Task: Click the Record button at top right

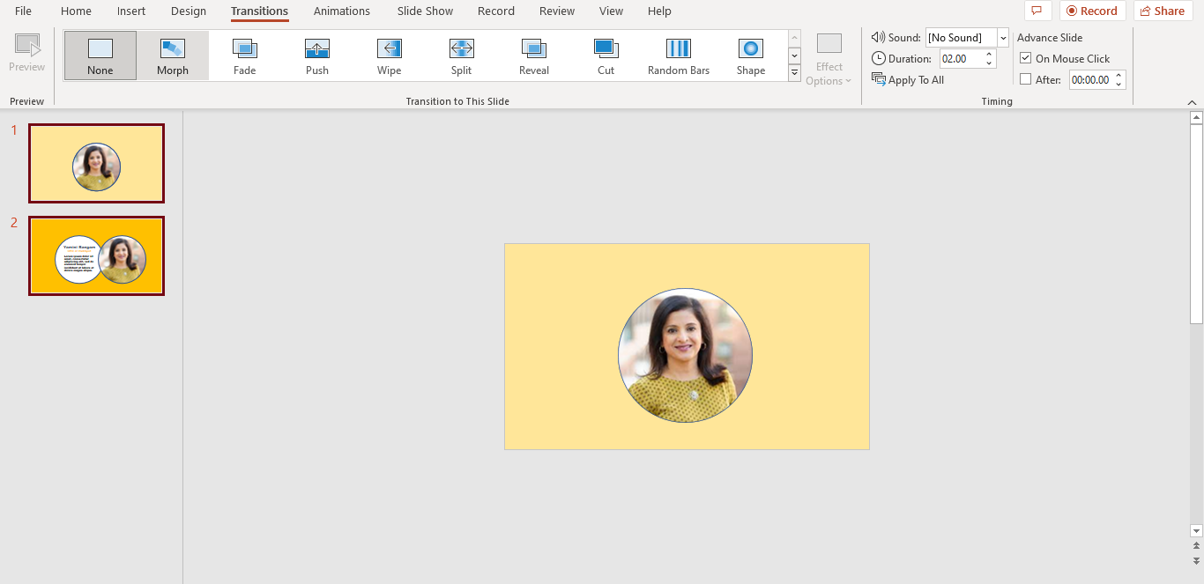Action: (1092, 11)
